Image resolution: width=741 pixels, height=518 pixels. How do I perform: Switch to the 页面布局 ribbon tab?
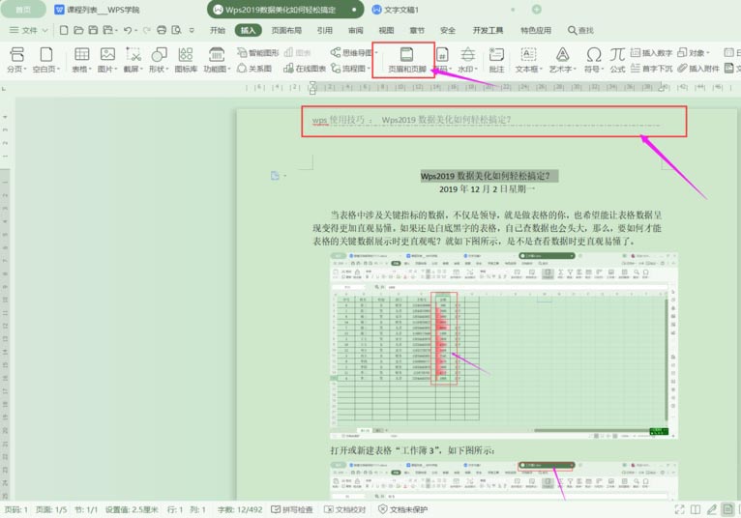pyautogui.click(x=286, y=30)
